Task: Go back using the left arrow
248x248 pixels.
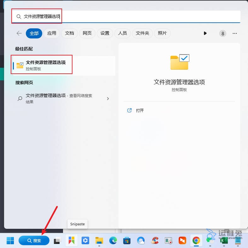Action: 19,33
